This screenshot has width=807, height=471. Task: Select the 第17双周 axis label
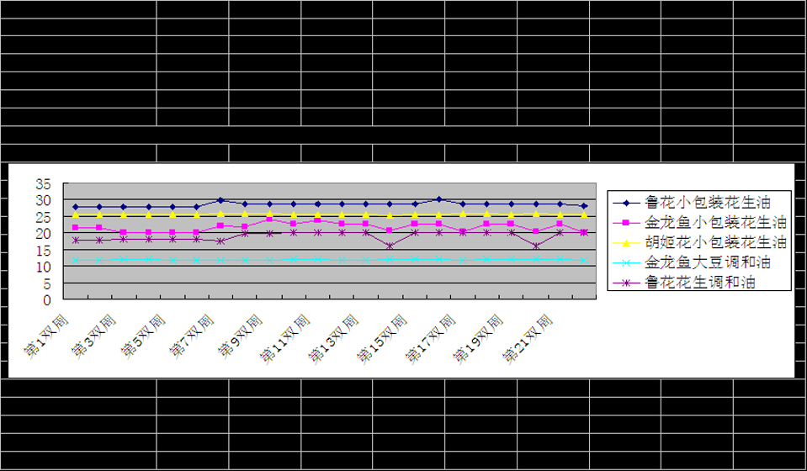coord(430,339)
